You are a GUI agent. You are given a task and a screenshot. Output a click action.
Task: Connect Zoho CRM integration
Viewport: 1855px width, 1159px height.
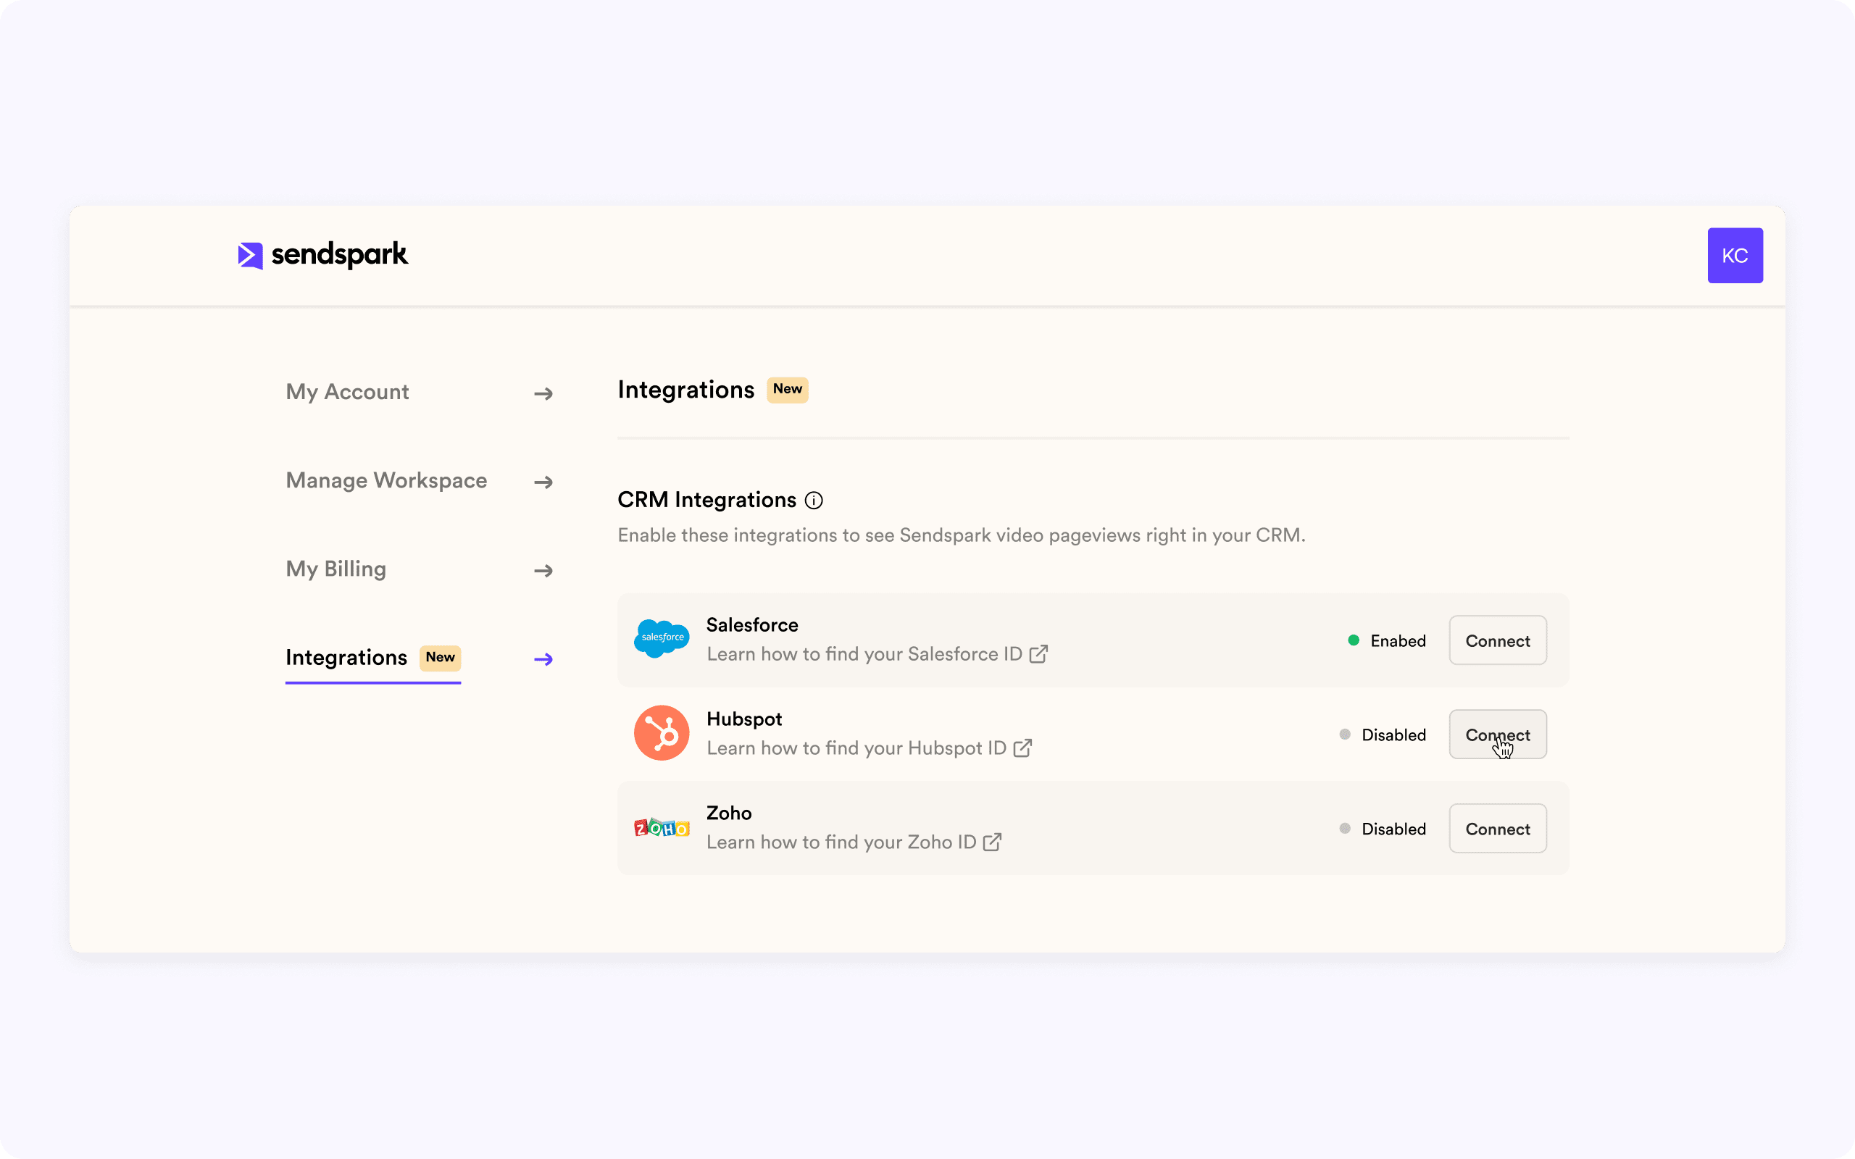pos(1497,828)
